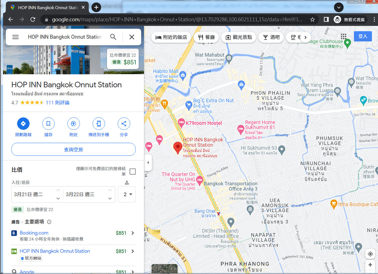Click the Ittha Boutique Cafe marker

click(x=334, y=204)
